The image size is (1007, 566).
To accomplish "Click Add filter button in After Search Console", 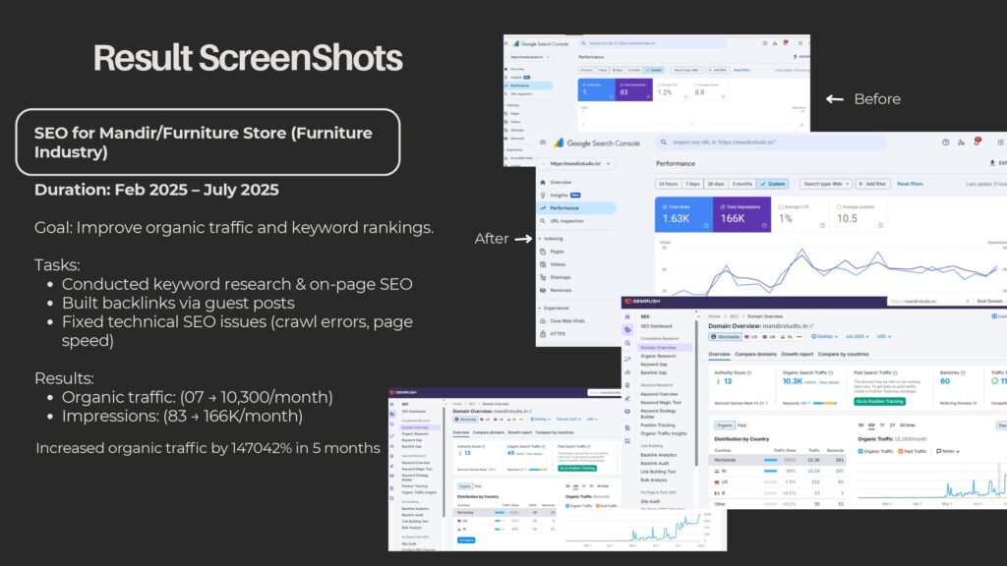I will (873, 184).
